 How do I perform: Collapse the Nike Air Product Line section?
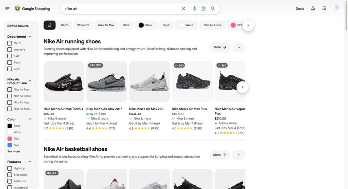click(x=30, y=81)
